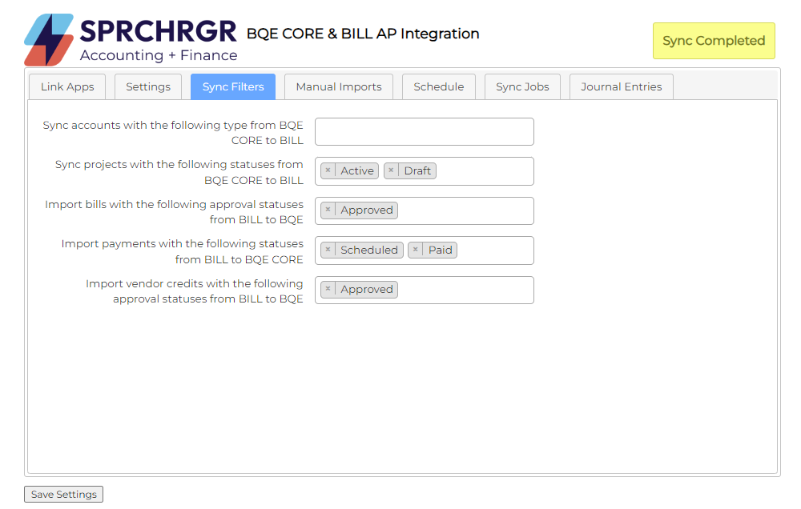The height and width of the screenshot is (509, 801).
Task: Remove the Paid payment status tag
Action: (x=415, y=250)
